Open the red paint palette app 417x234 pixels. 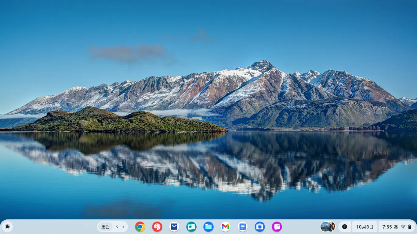157,227
